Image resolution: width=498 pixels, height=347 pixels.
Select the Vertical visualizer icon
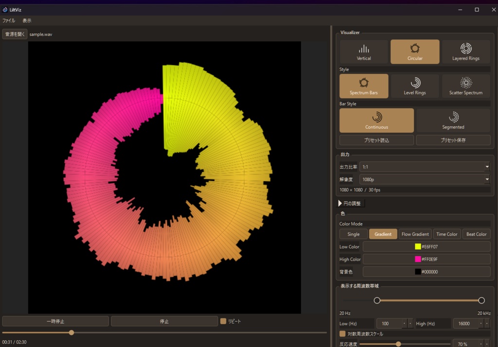coord(364,51)
